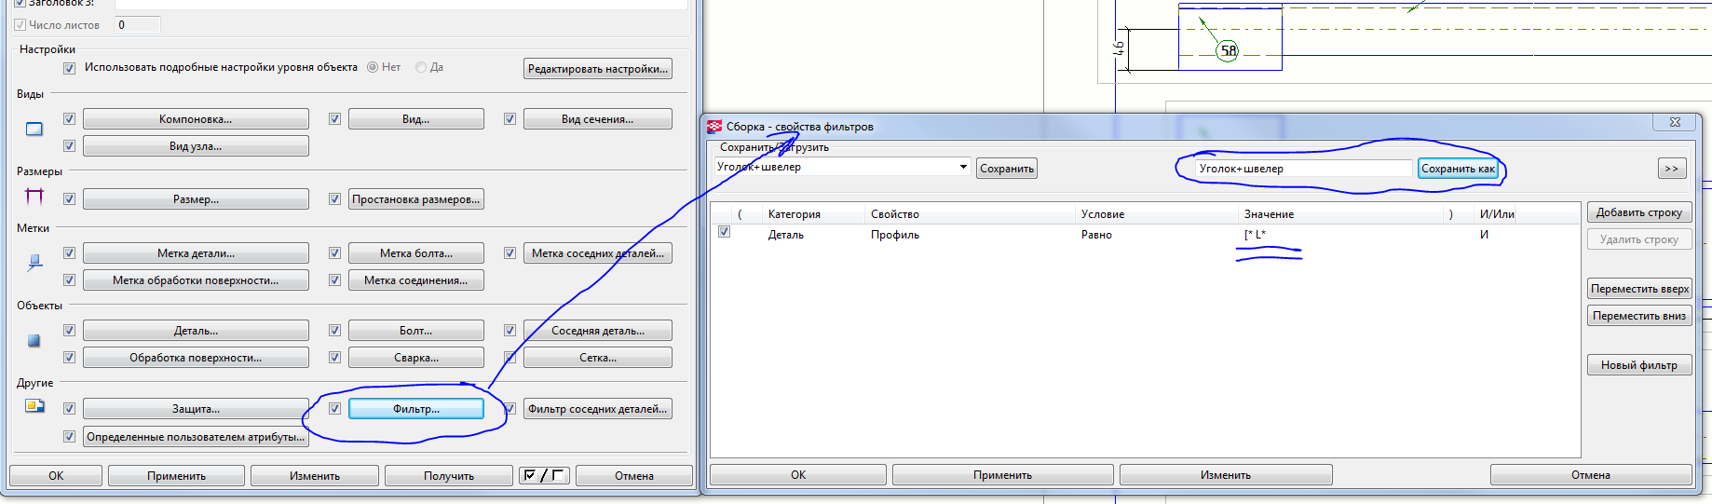Image resolution: width=1712 pixels, height=504 pixels.
Task: Toggle the all on/off checkbox switch button
Action: [x=544, y=476]
